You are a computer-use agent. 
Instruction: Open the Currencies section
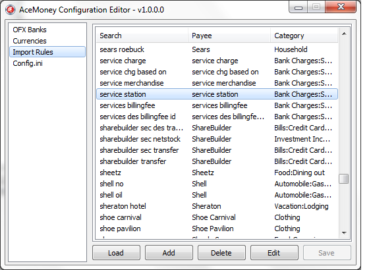pos(30,41)
